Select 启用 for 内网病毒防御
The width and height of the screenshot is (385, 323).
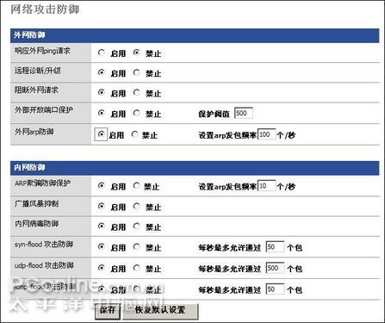[102, 227]
